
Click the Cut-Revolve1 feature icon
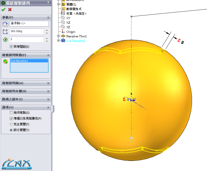click(x=63, y=41)
